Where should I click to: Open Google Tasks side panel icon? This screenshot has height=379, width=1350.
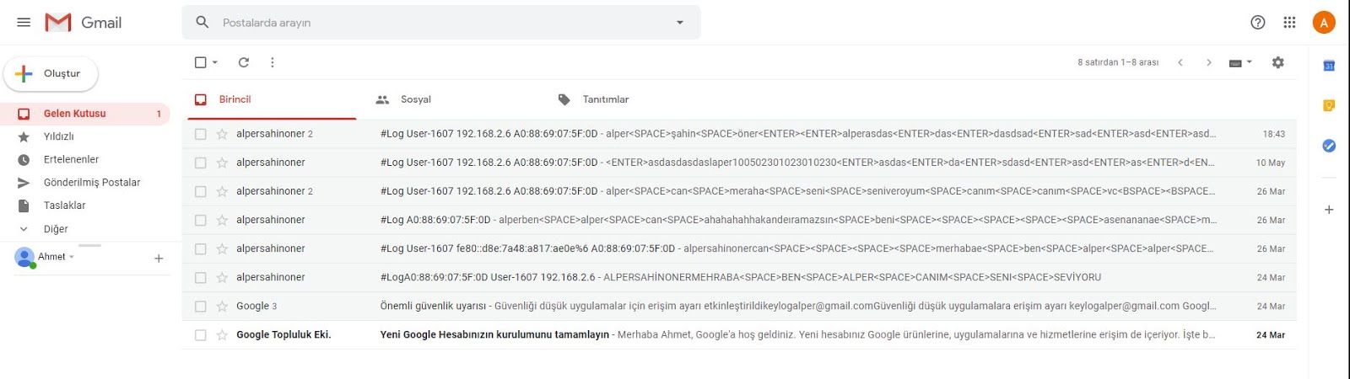[1329, 146]
